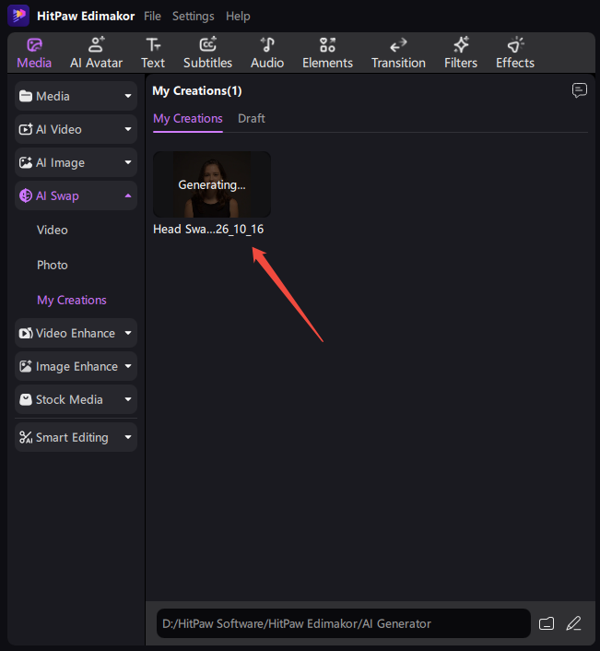
Task: Select the Generating head swap thumbnail
Action: point(212,184)
